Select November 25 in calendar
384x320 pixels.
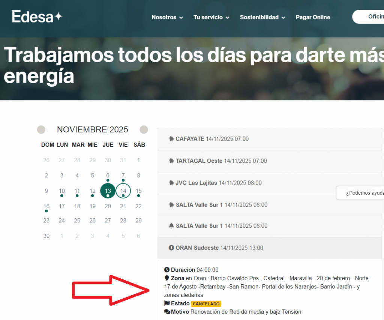coord(77,221)
